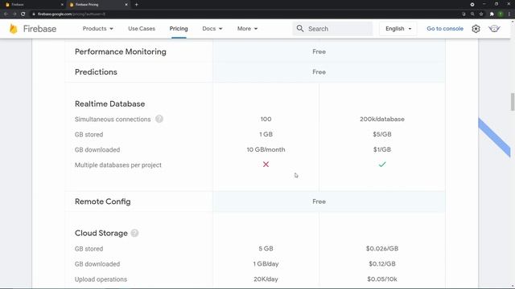
Task: Open the Products dropdown menu
Action: click(x=98, y=29)
